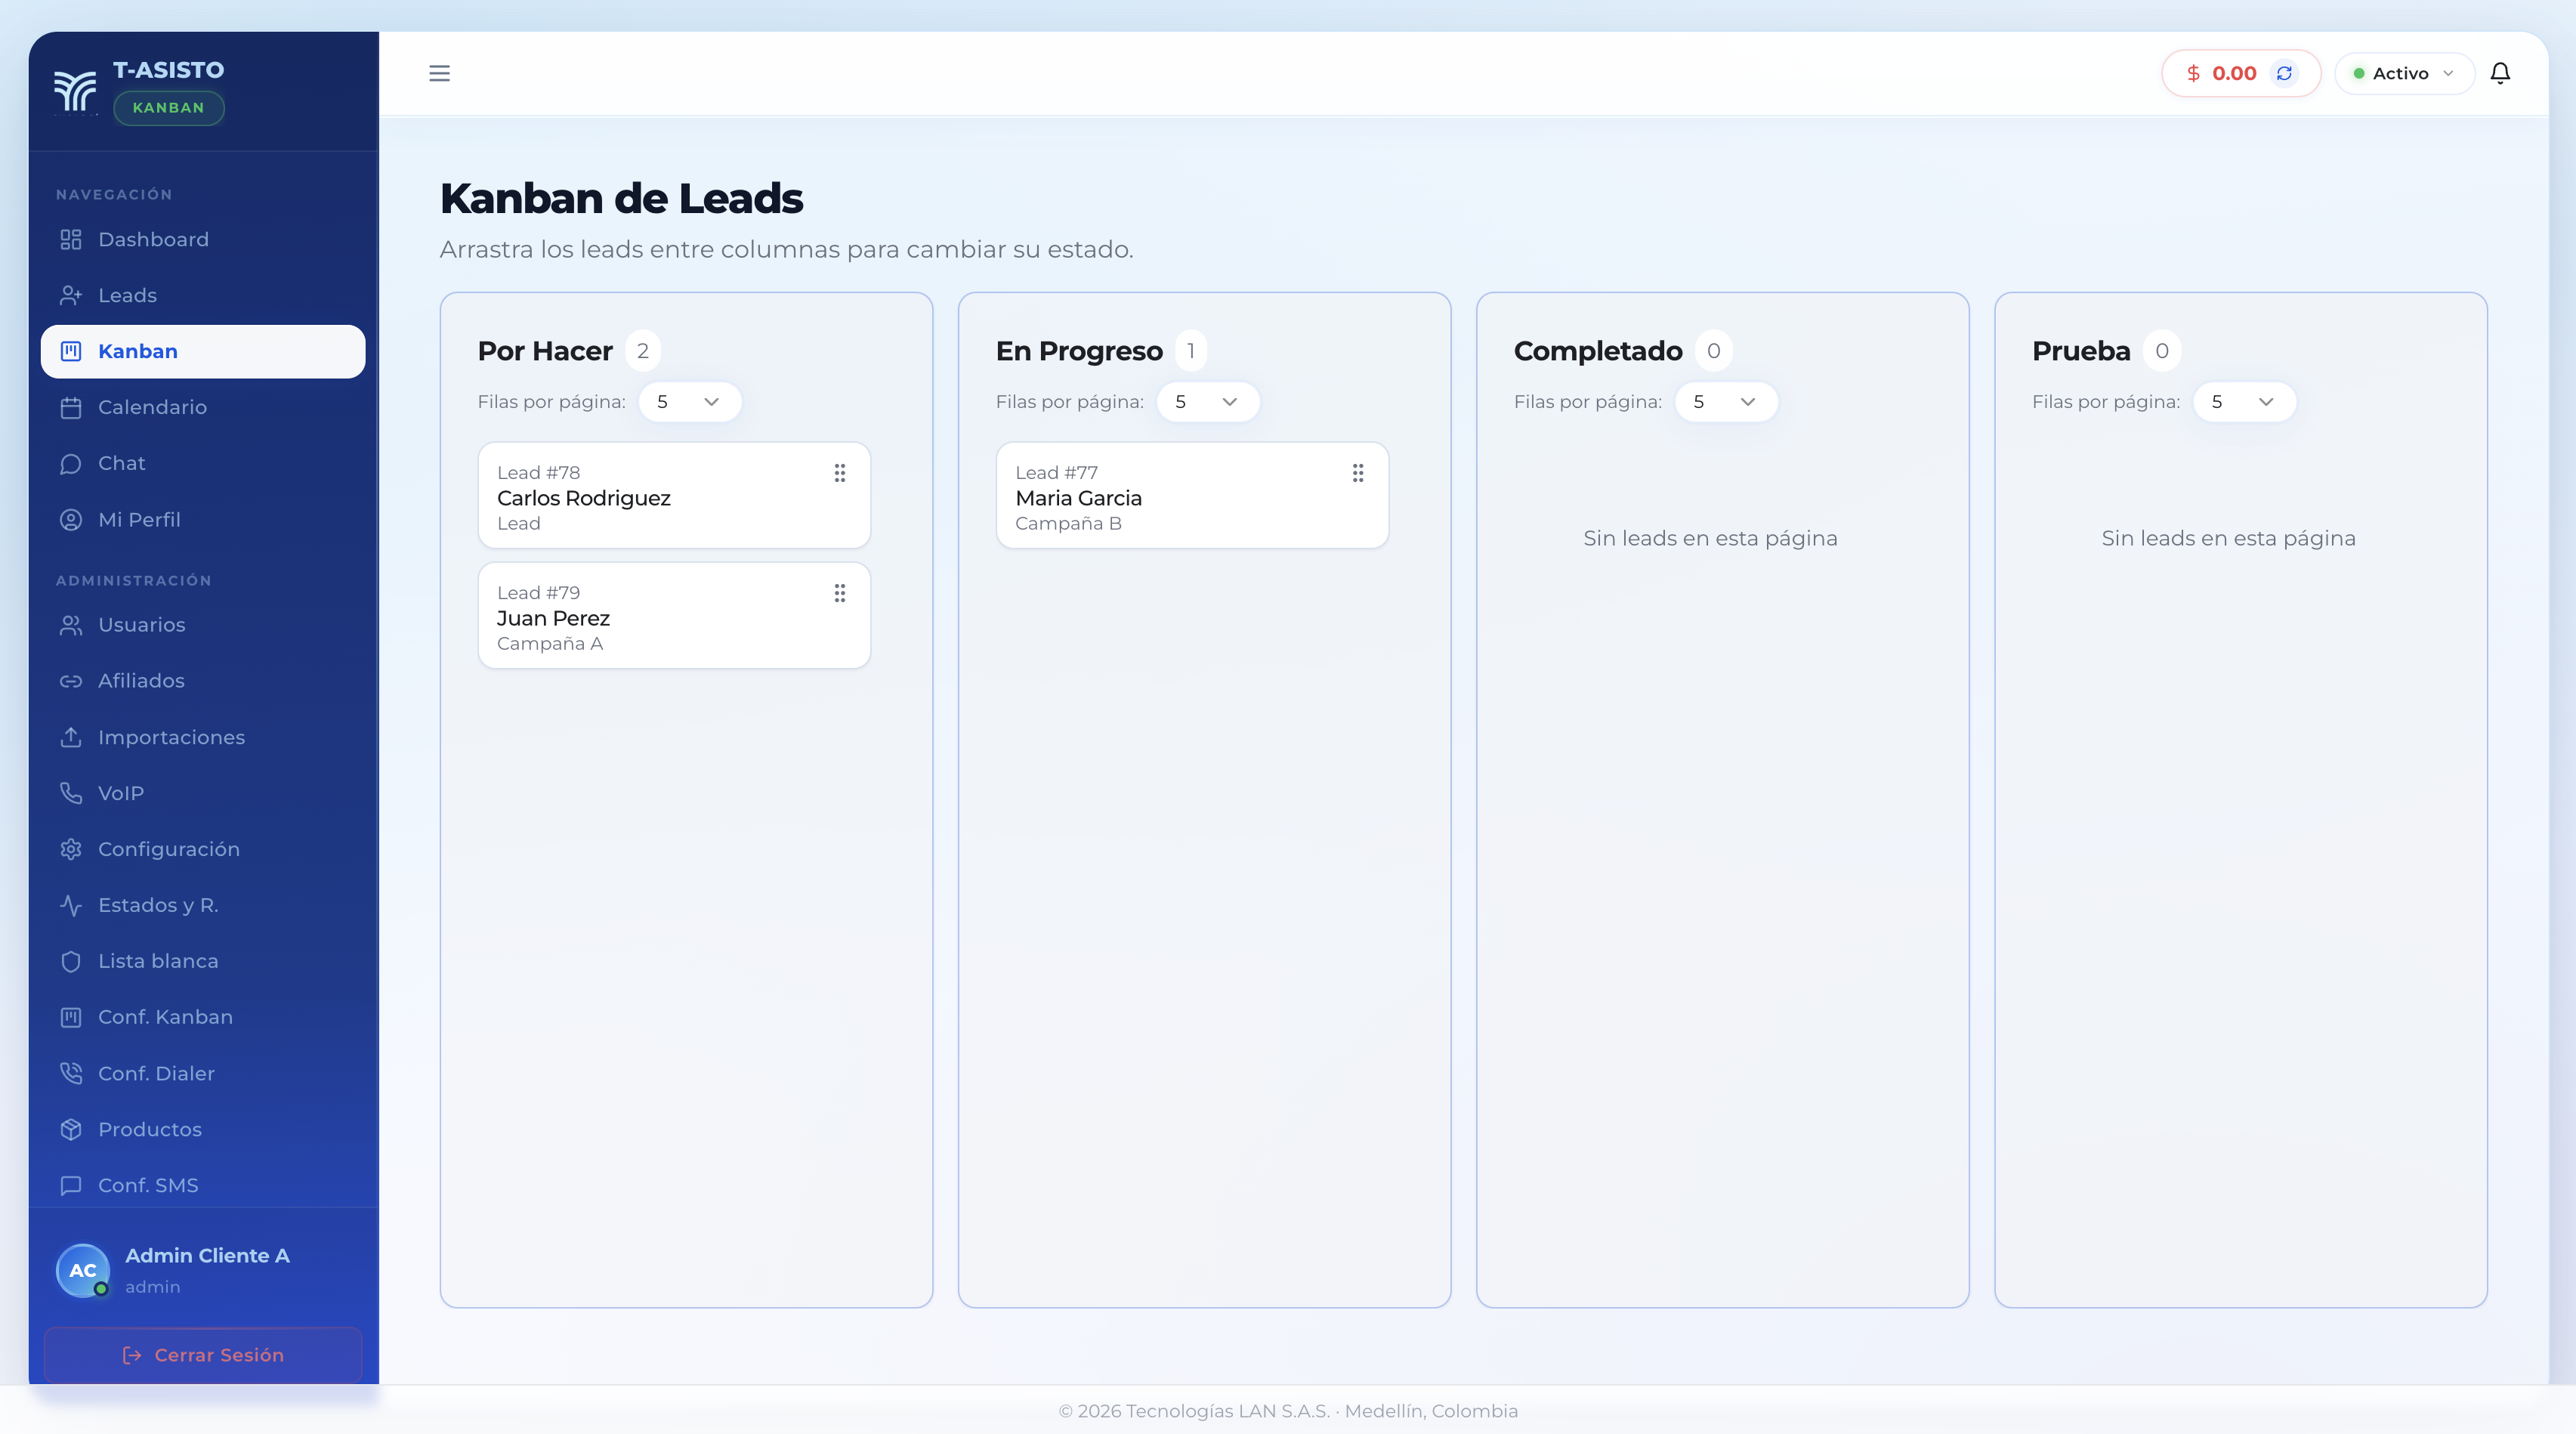2576x1434 pixels.
Task: Refresh the balance with the sync icon
Action: (x=2286, y=73)
